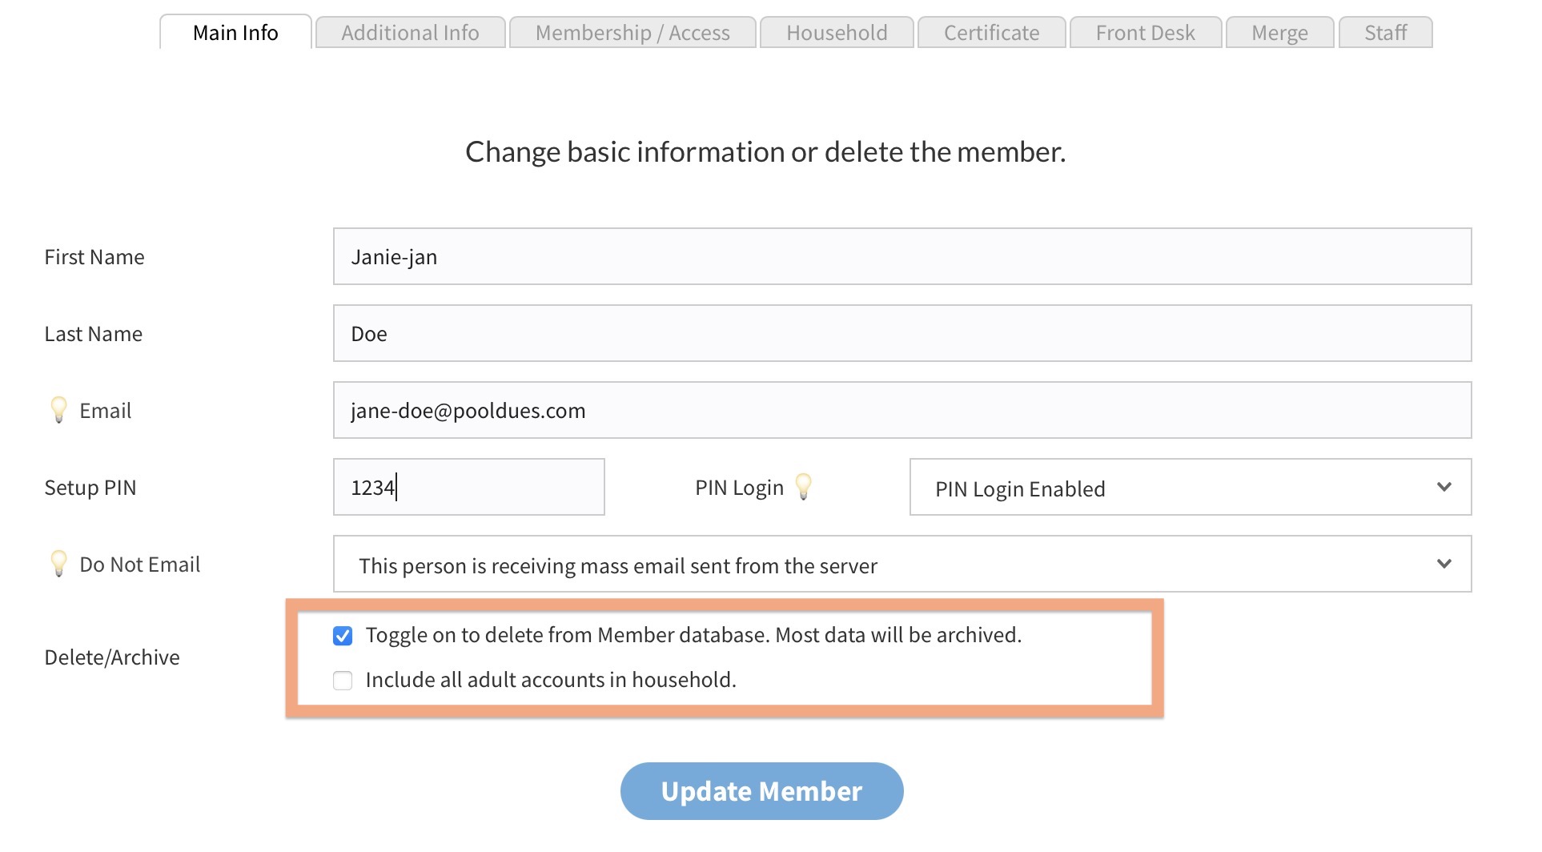Enable Include all adult accounts in household
Screen dimensions: 1542x852
coord(343,681)
